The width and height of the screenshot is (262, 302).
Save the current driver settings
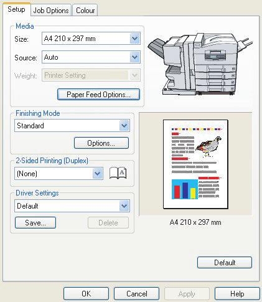[x=35, y=223]
